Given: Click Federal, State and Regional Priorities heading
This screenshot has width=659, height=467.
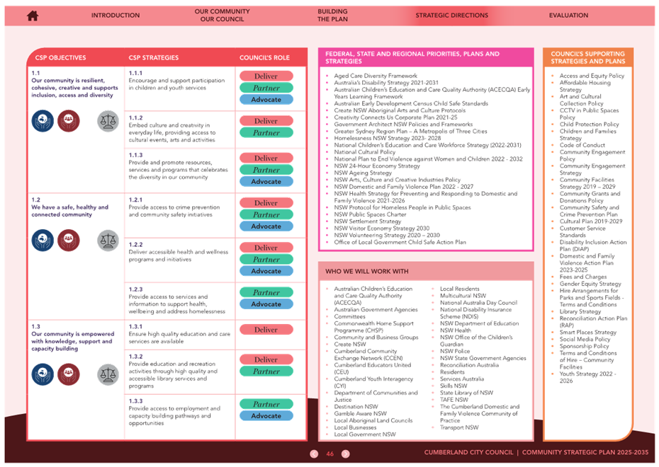Looking at the screenshot, I should pos(412,57).
